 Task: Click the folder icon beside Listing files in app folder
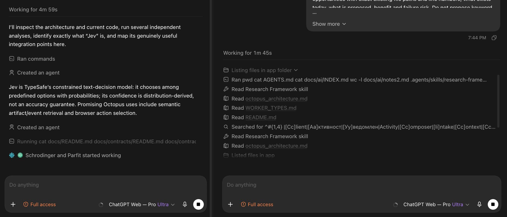(226, 70)
